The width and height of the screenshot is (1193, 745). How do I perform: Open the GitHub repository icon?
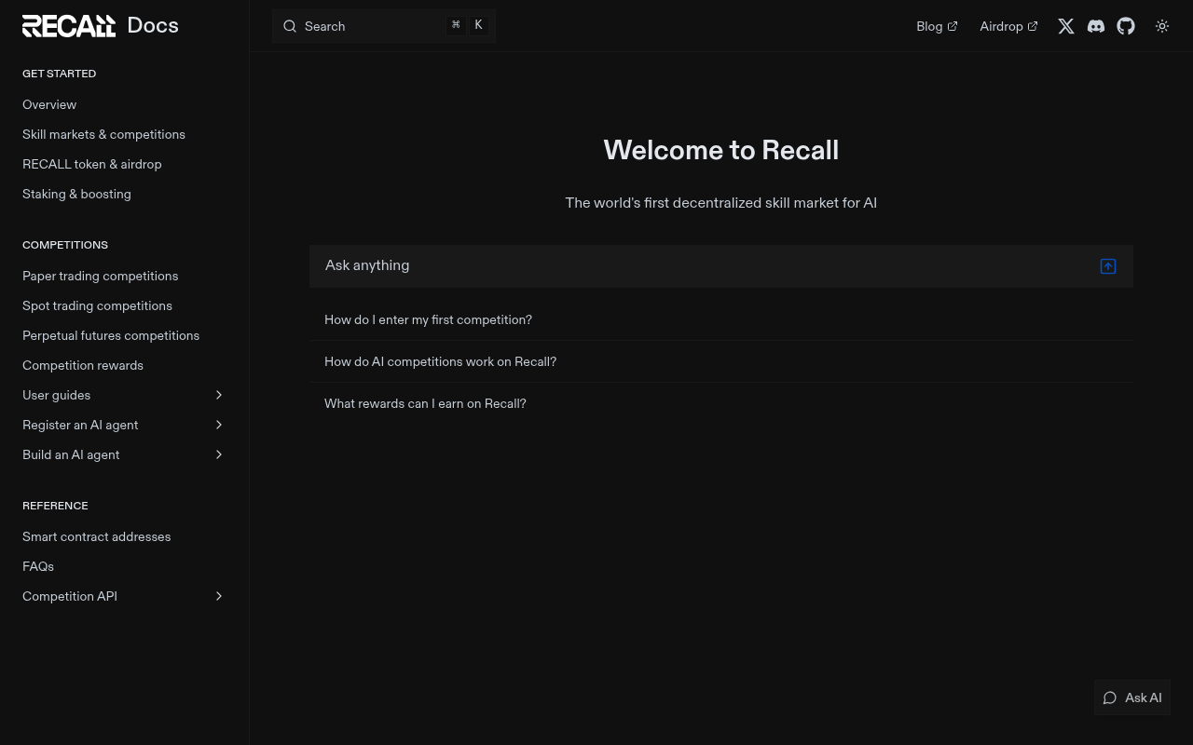click(1126, 26)
